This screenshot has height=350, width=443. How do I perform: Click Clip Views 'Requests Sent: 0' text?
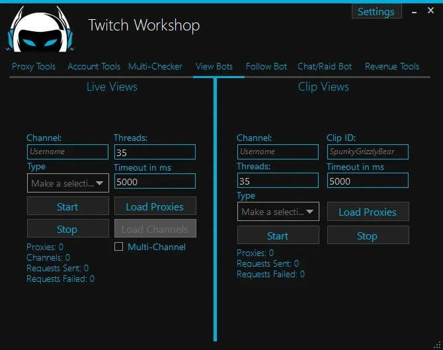268,263
